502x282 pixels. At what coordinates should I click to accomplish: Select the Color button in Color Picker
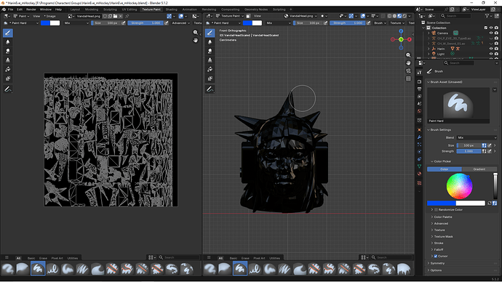point(445,169)
